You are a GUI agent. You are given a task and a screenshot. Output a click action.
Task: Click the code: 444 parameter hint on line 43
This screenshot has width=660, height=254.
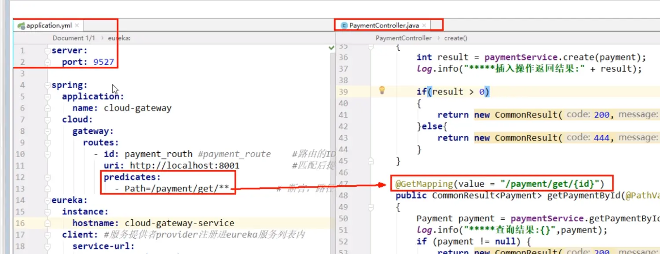588,137
